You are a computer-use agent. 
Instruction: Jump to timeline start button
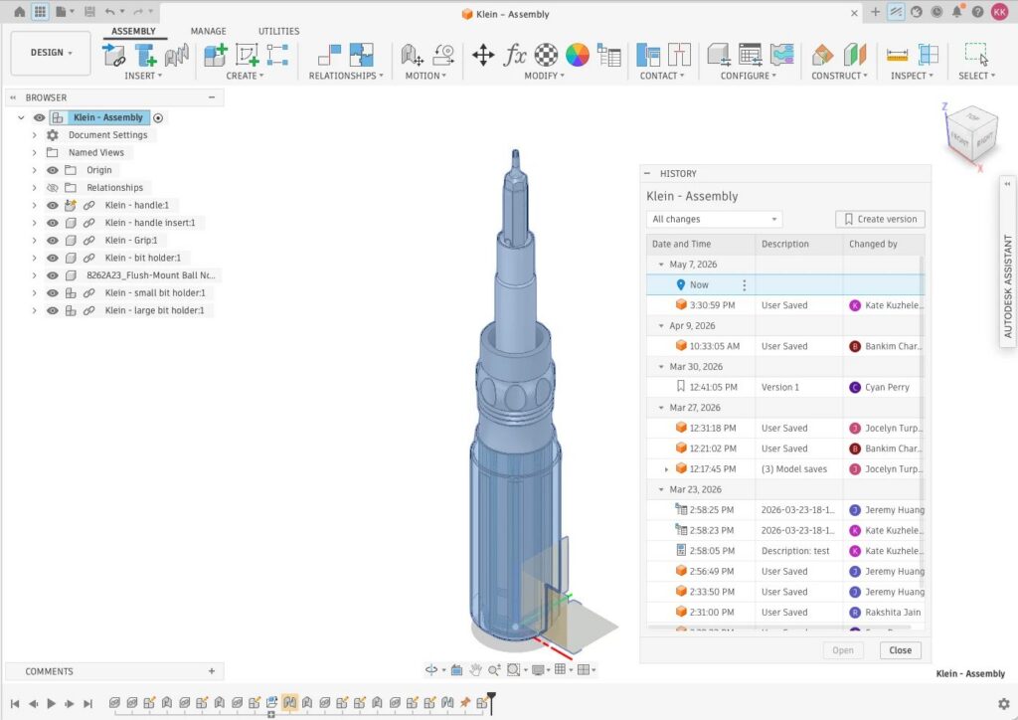pos(15,704)
